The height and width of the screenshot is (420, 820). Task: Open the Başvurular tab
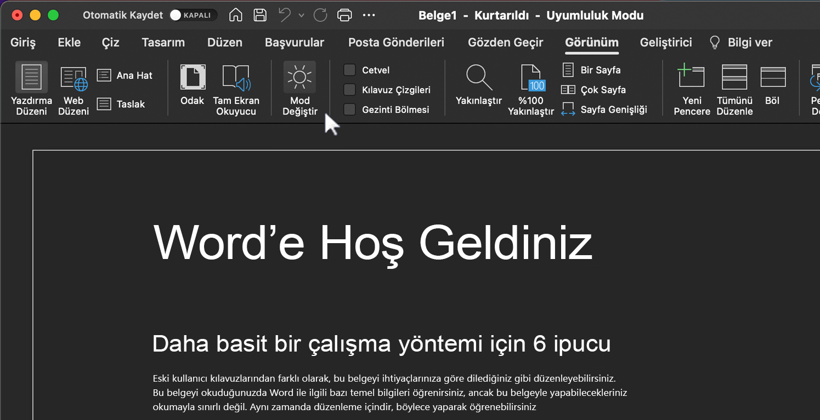click(x=295, y=43)
